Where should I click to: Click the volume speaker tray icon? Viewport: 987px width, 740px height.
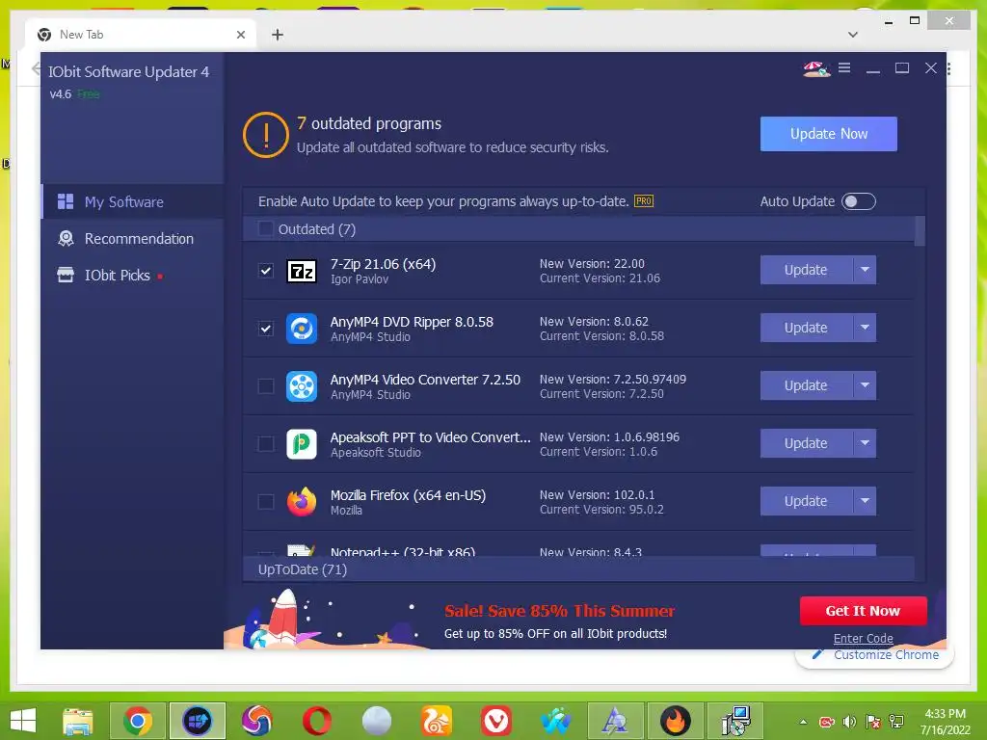point(850,722)
